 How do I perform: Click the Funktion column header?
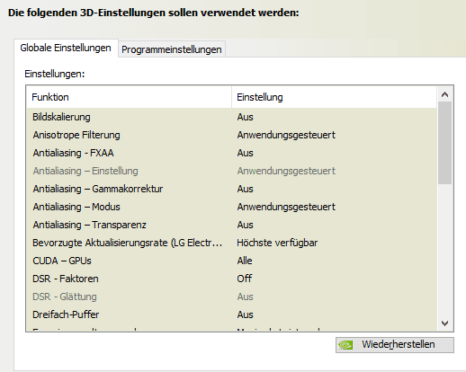[x=129, y=97]
